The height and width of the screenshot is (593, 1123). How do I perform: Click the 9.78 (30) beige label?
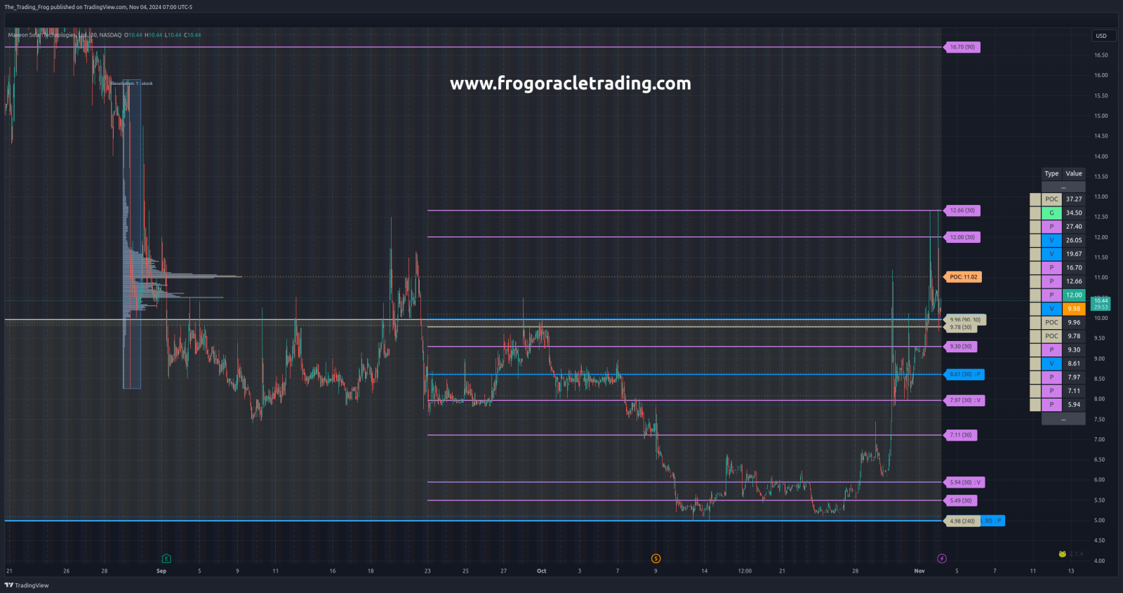[x=961, y=327]
